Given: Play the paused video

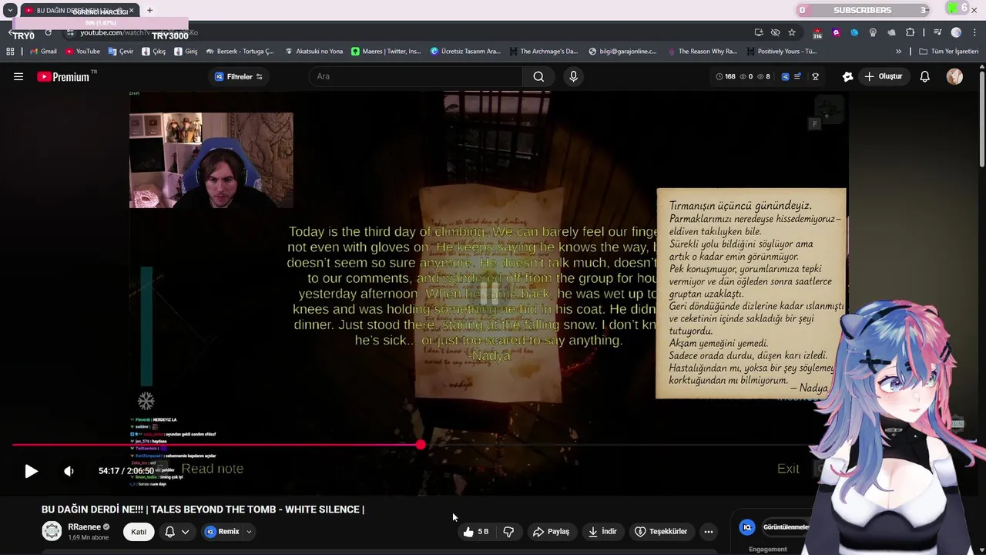Looking at the screenshot, I should [31, 471].
